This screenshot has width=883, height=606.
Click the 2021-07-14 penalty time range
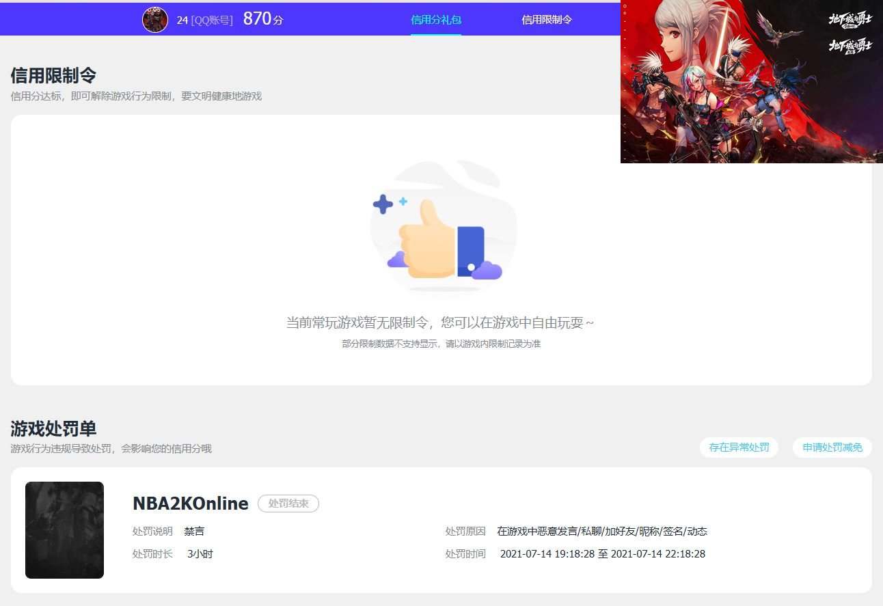tap(603, 553)
